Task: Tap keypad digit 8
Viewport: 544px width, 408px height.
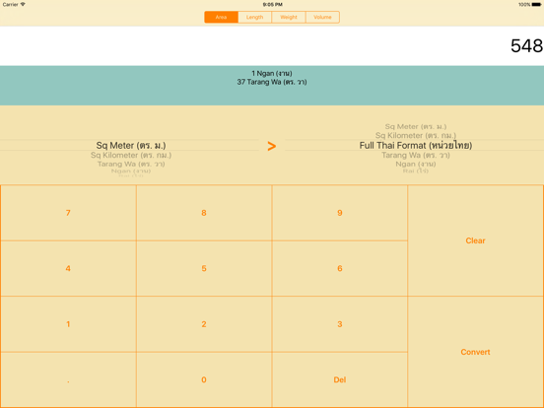Action: 204,213
